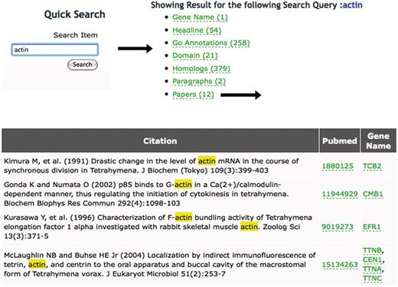Open the CEN1 gene link
The image size is (398, 287).
[x=372, y=260]
